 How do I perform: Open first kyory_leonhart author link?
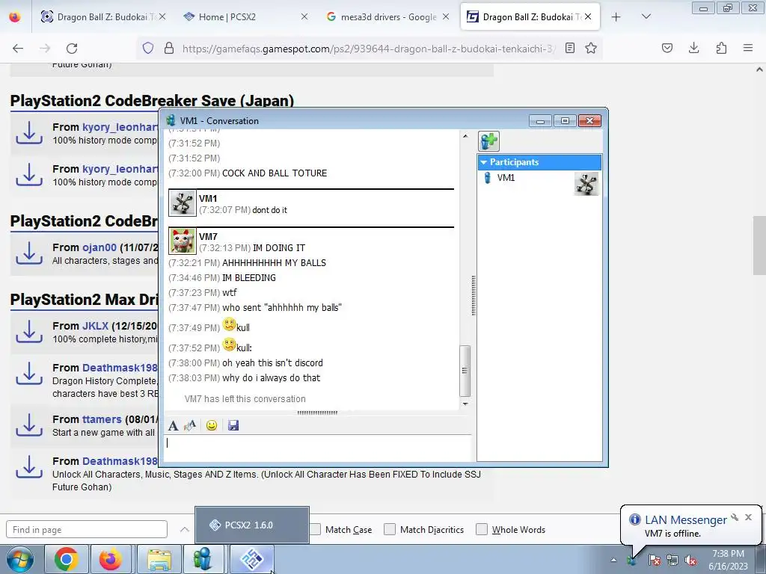120,127
